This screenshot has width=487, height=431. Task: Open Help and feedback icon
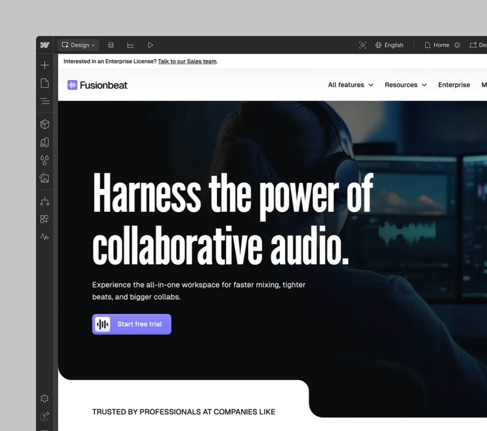[45, 416]
